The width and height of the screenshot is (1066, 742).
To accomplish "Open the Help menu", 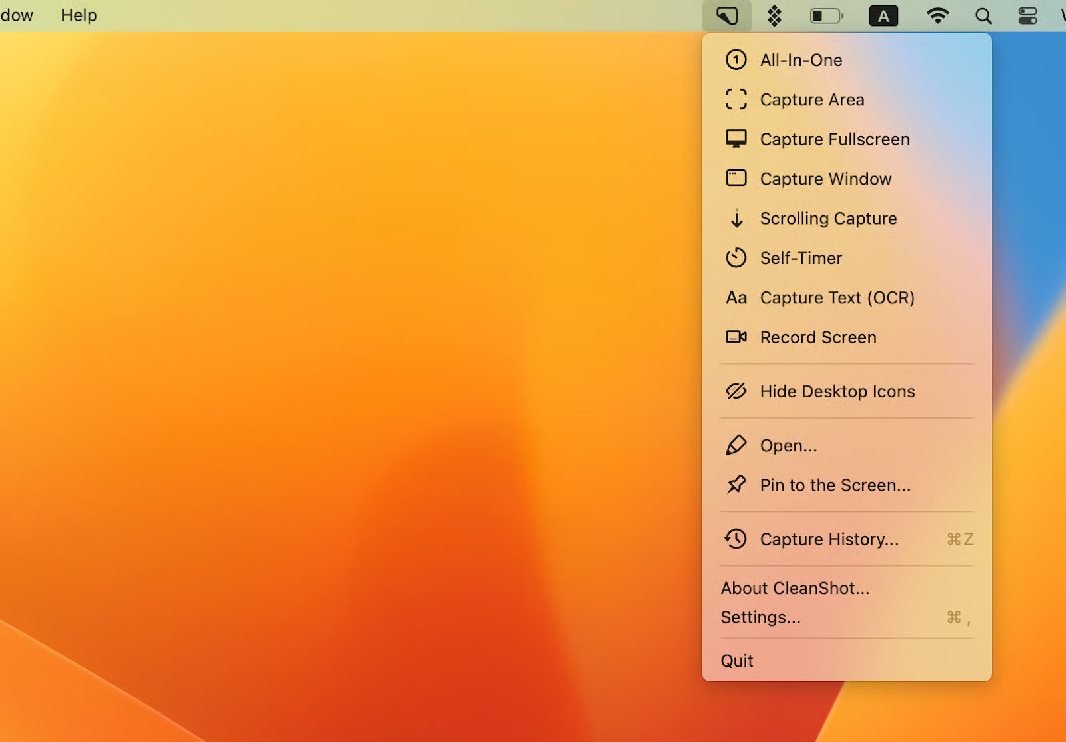I will 79,15.
